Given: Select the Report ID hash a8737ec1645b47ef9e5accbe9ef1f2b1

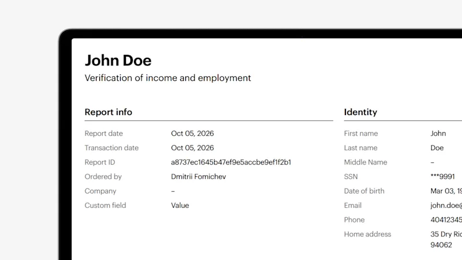Looking at the screenshot, I should point(231,162).
